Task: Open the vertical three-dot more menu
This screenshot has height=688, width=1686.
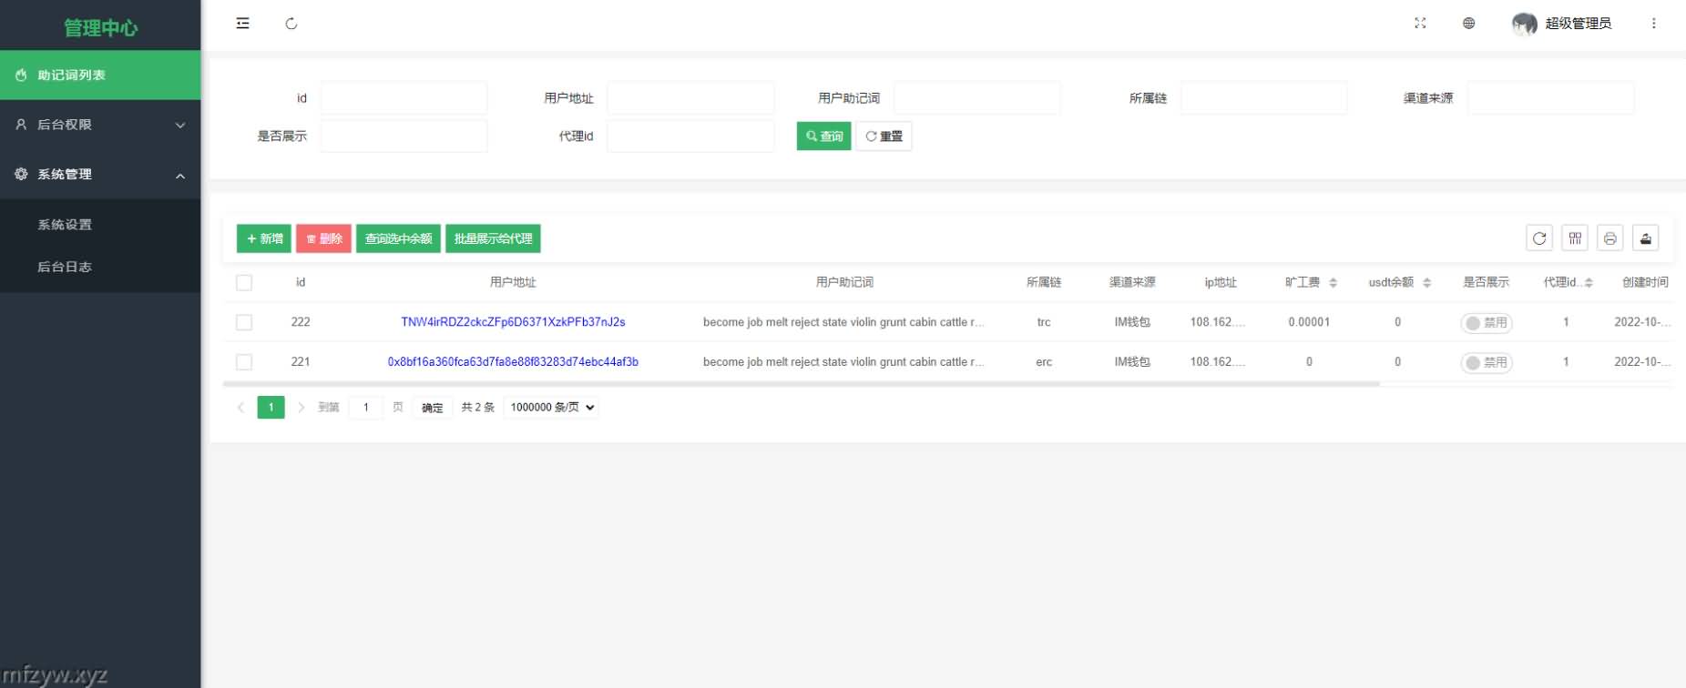Action: pos(1653,24)
